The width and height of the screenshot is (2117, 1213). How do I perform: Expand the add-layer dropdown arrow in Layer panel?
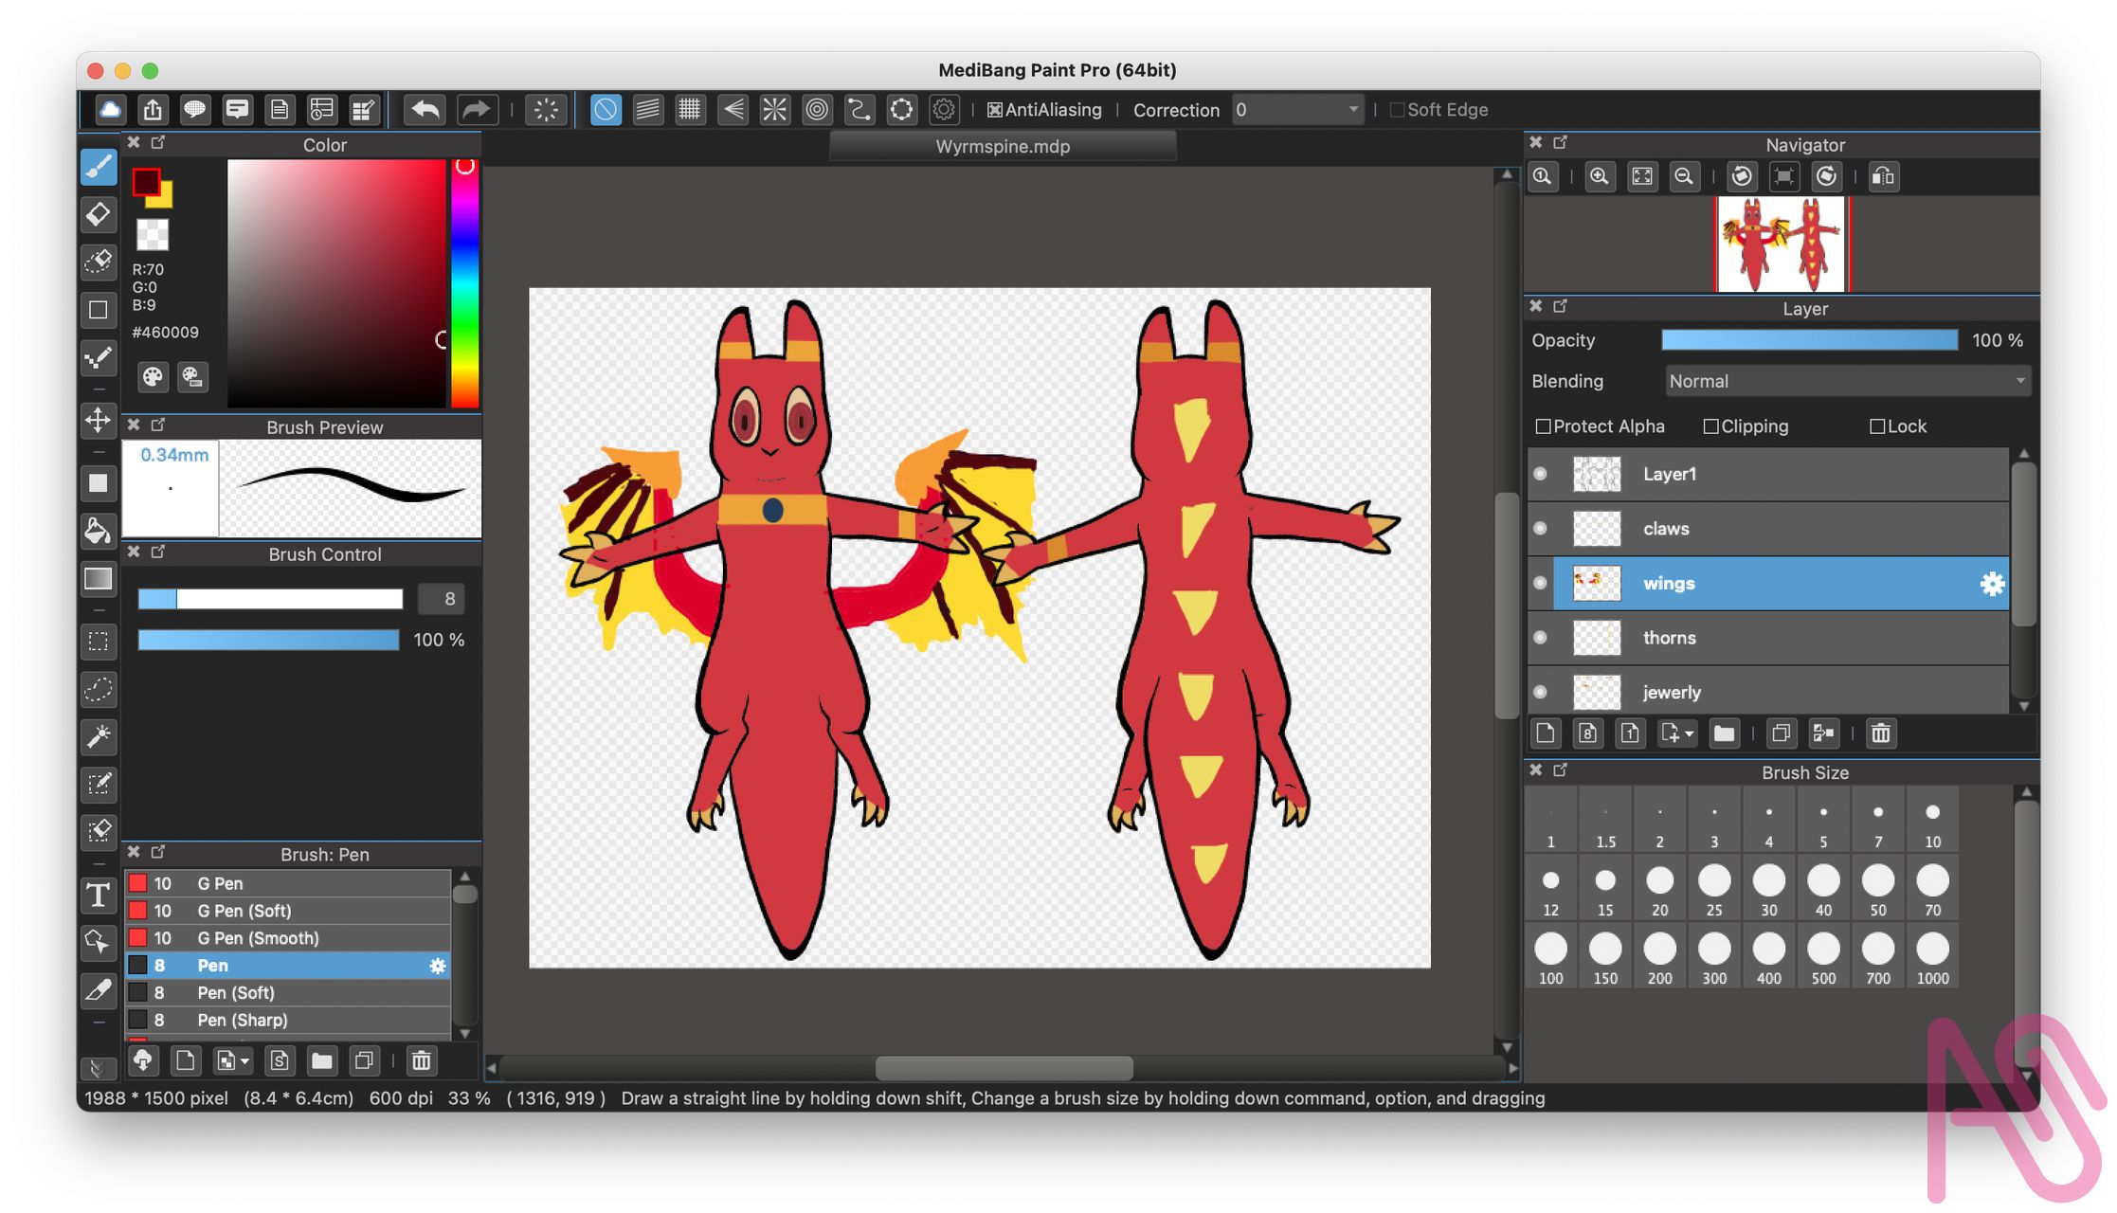(1689, 734)
